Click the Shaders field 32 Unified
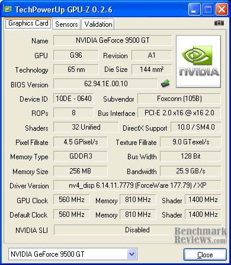Screen dimensions: 231x265 pos(86,127)
